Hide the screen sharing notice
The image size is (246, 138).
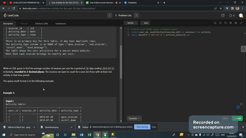pos(154,127)
